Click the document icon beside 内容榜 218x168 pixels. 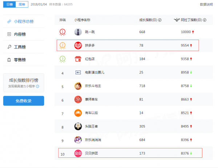point(9,34)
